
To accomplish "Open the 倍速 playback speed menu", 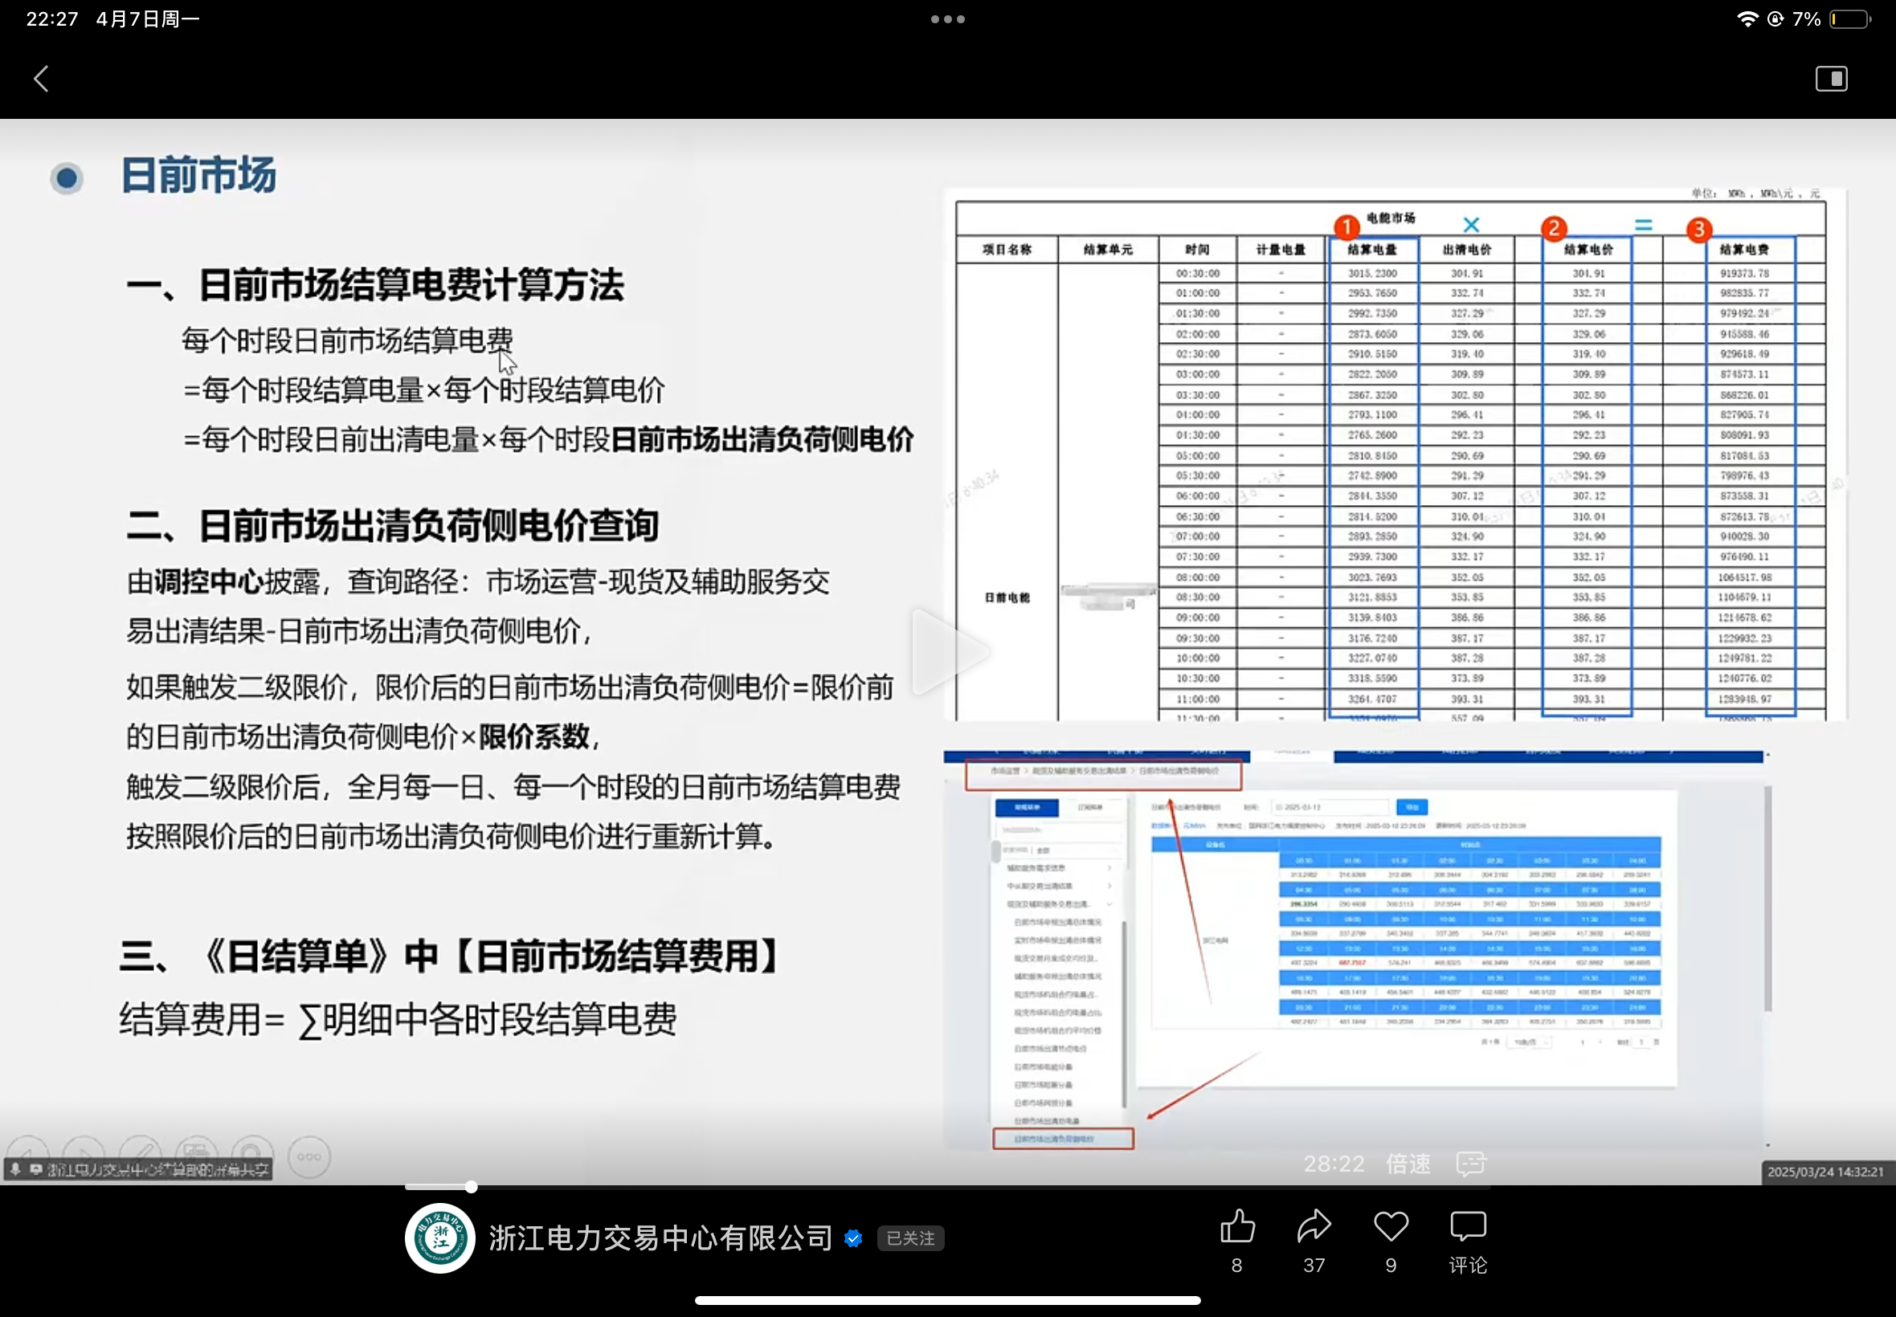I will [1408, 1164].
